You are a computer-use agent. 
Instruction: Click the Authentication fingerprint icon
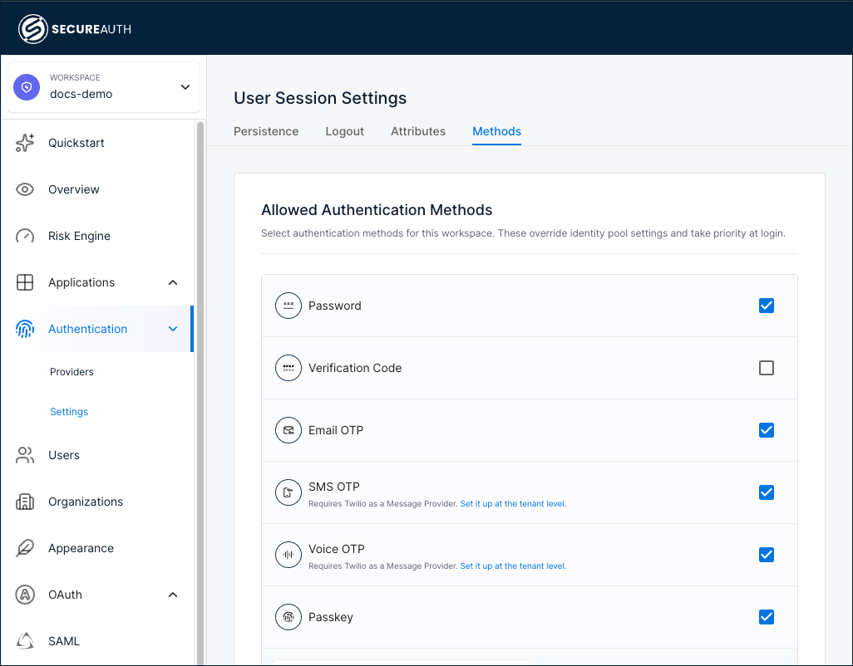point(25,329)
